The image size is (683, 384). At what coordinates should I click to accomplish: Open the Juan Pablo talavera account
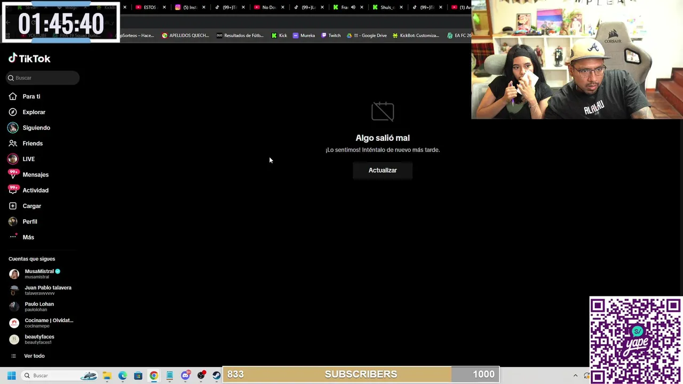click(x=43, y=290)
